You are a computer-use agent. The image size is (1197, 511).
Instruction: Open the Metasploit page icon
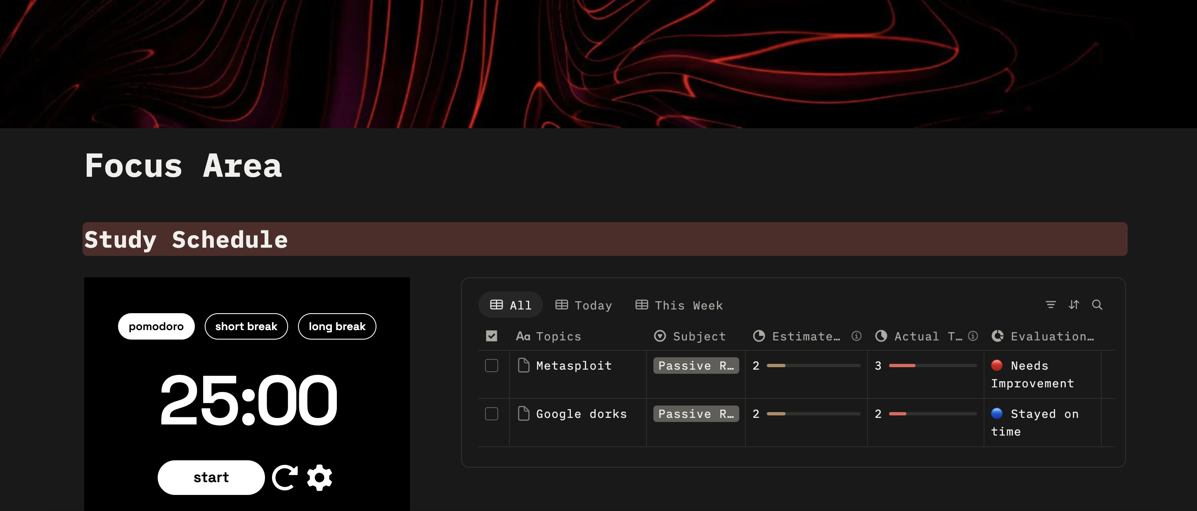pos(524,365)
